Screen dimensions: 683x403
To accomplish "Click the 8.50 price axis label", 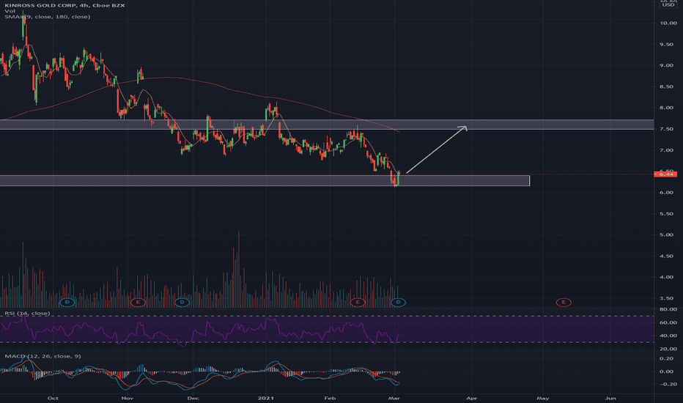I will click(668, 86).
